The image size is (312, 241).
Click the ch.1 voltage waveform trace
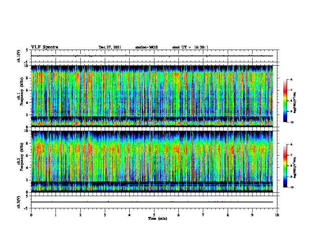tap(152, 56)
